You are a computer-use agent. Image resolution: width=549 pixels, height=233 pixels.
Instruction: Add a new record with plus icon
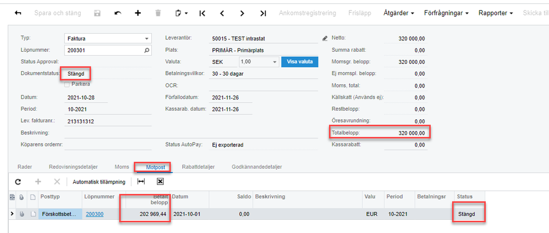pyautogui.click(x=138, y=13)
